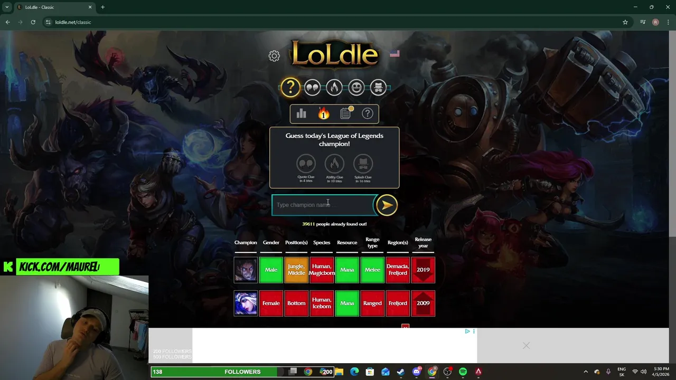Click the 2019 release year cell
Viewport: 676px width, 380px height.
pos(423,270)
